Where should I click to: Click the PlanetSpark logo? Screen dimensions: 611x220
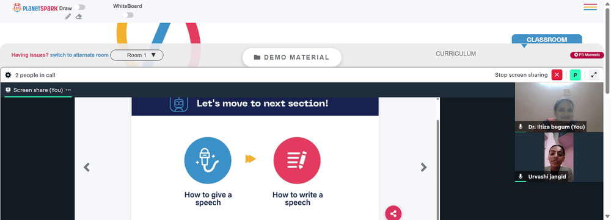click(35, 7)
